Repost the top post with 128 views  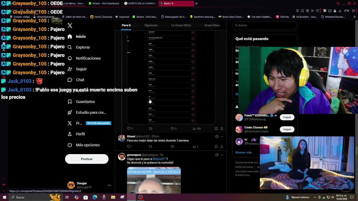click(150, 128)
